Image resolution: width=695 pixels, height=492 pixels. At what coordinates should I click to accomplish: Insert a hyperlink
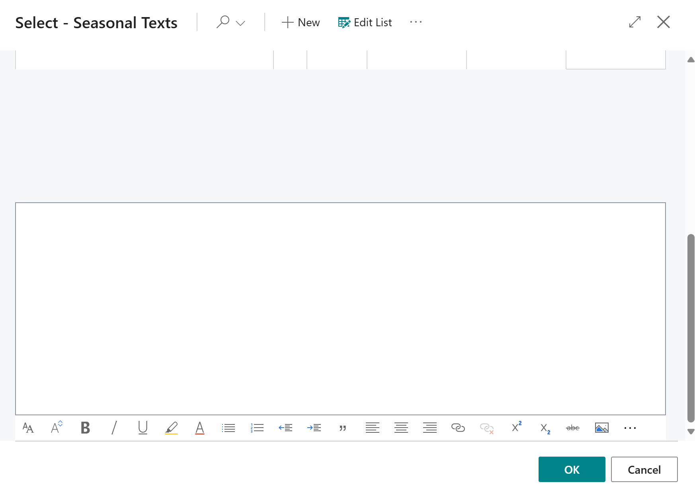click(458, 428)
